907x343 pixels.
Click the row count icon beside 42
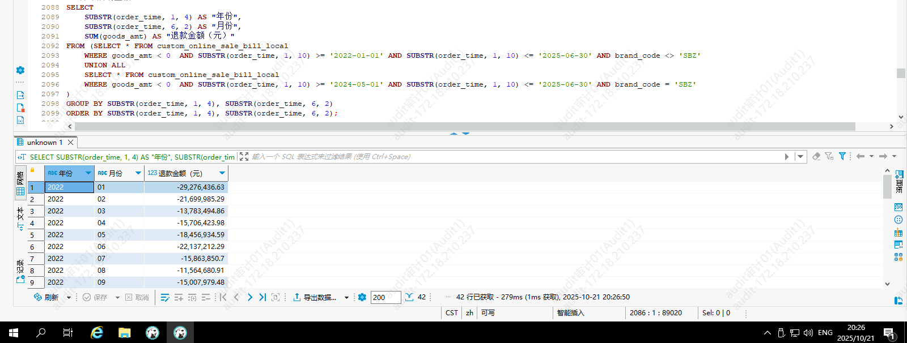click(x=409, y=297)
